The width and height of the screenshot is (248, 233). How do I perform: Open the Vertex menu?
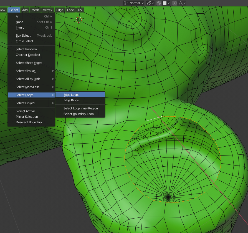tap(47, 10)
